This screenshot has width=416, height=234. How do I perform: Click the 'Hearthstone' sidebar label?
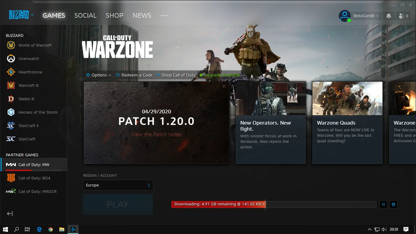tap(30, 72)
